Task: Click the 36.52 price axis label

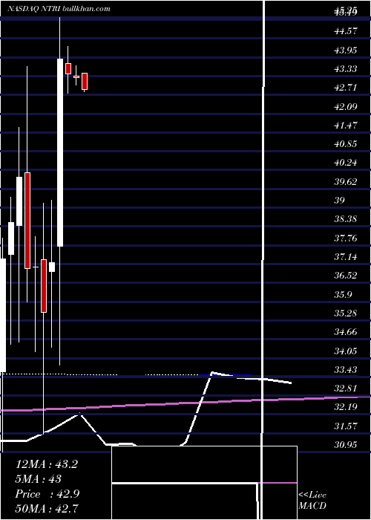Action: [346, 276]
